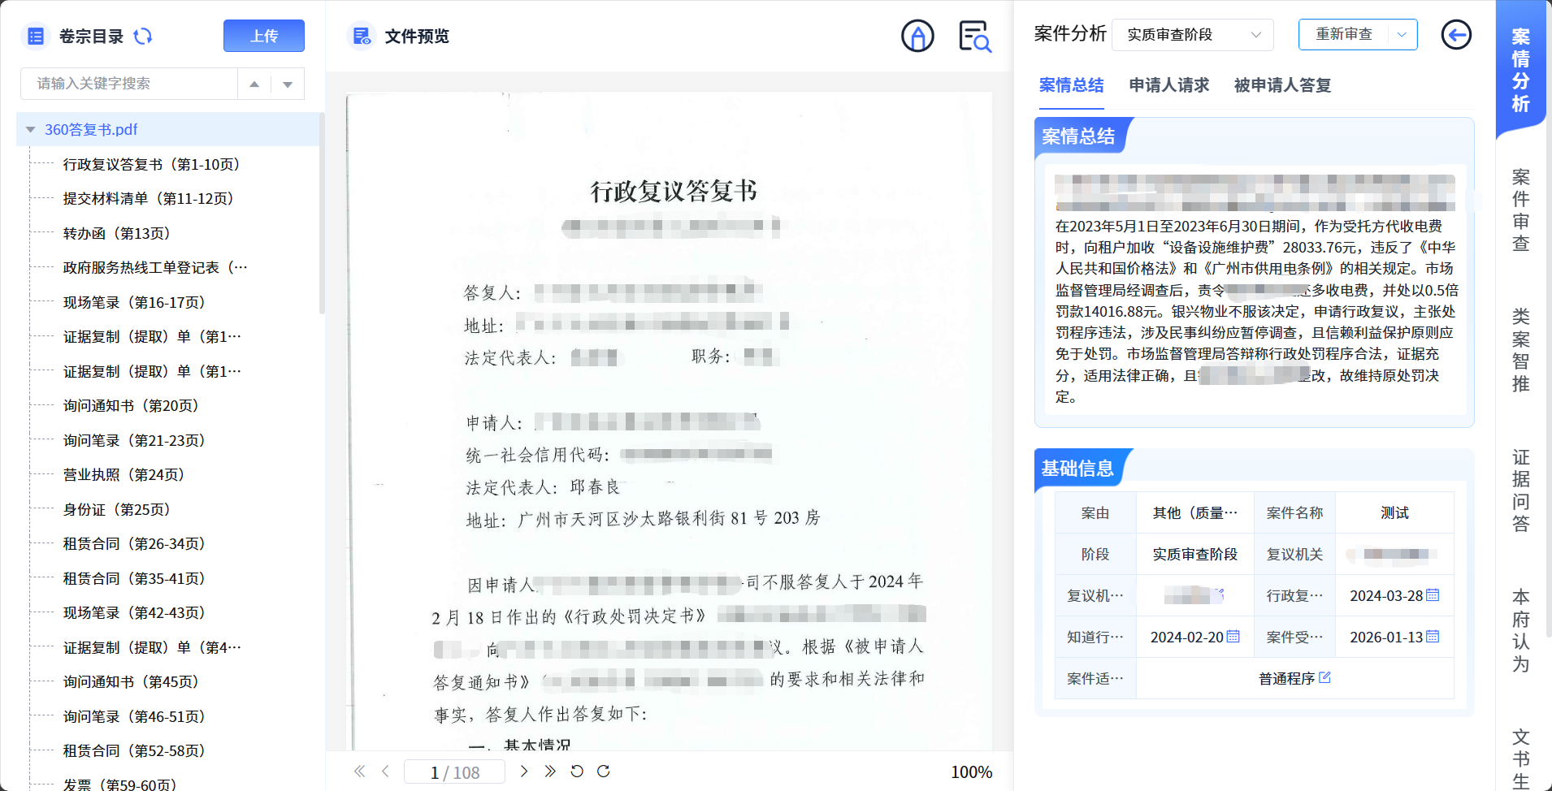Jump to next search result down arrow
Viewport: 1552px width, 791px height.
(288, 84)
